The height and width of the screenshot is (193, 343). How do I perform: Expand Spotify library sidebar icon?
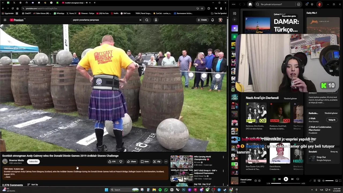coord(234,13)
